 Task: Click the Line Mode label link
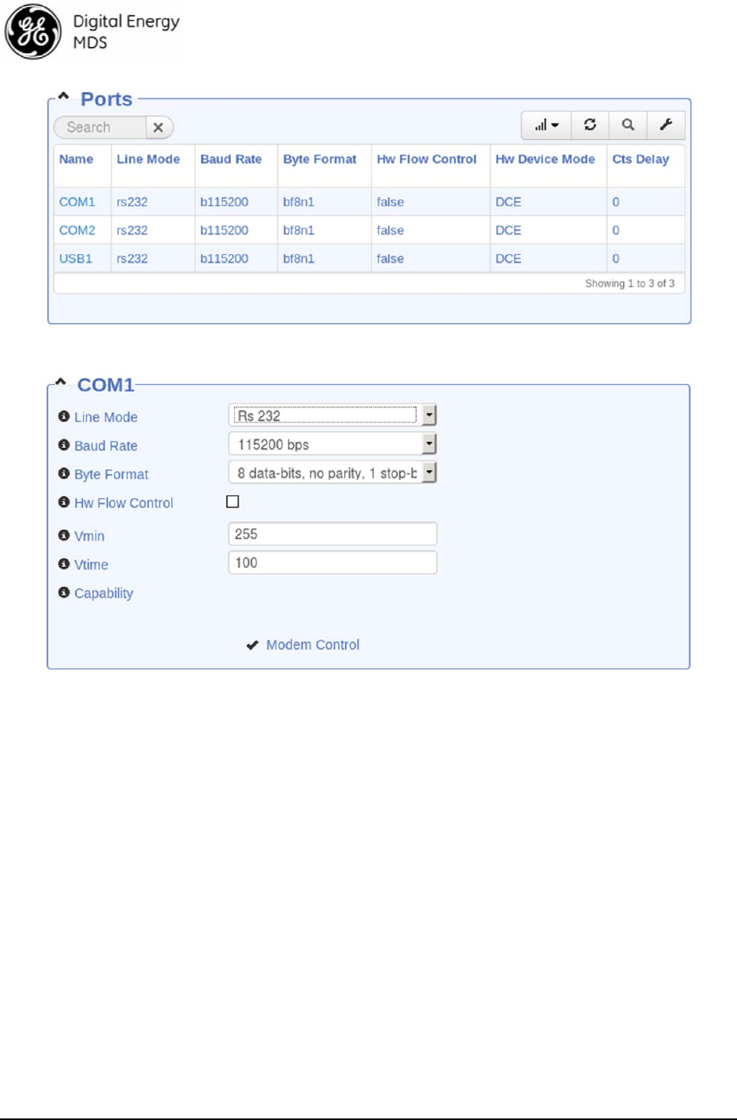pos(106,417)
